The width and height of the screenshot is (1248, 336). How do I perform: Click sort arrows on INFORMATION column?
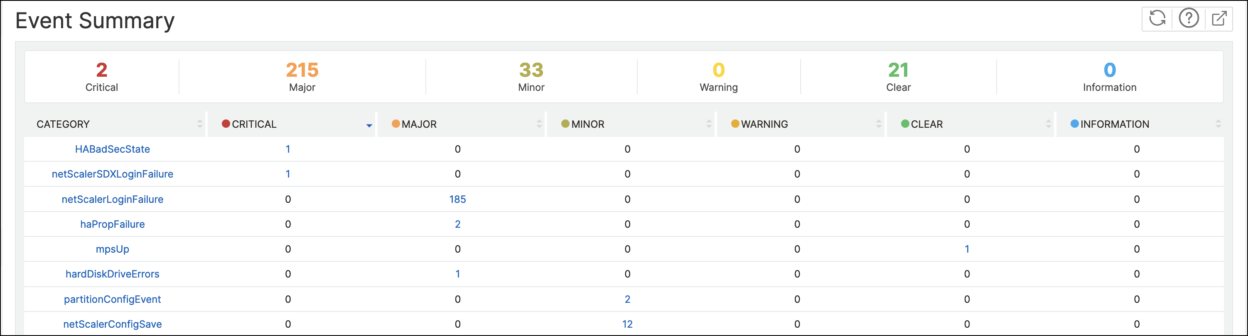click(x=1218, y=124)
